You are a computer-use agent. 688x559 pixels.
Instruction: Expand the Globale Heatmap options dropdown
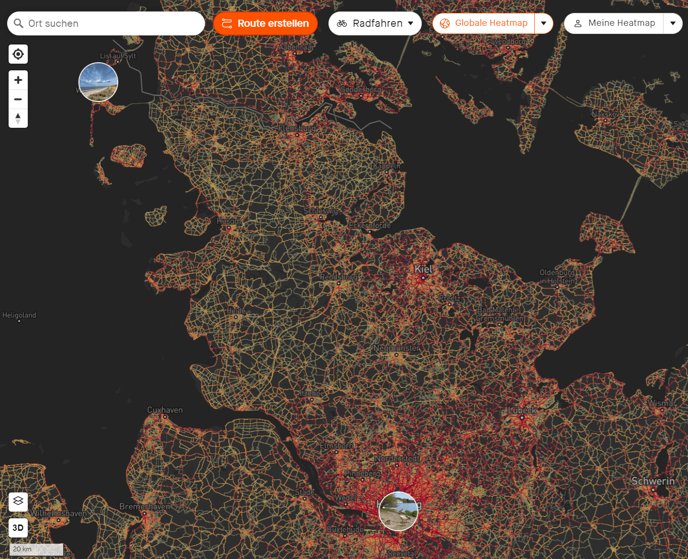tap(544, 23)
